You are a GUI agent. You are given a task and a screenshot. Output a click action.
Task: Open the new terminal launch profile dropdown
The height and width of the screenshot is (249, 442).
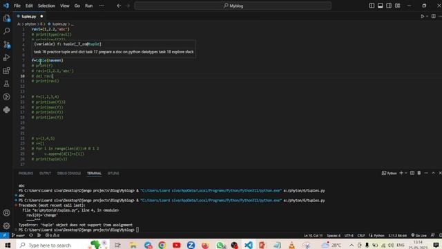pos(406,173)
